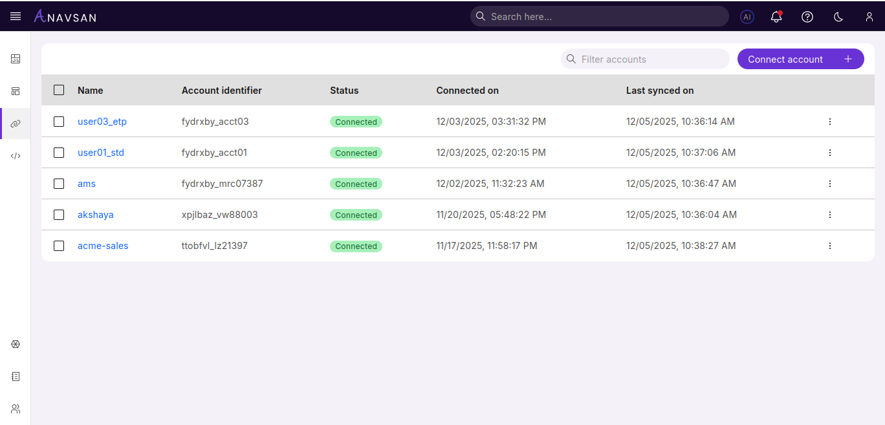Screen dimensions: 885x425
Task: Open the kebab menu for akshaya row
Action: point(830,215)
